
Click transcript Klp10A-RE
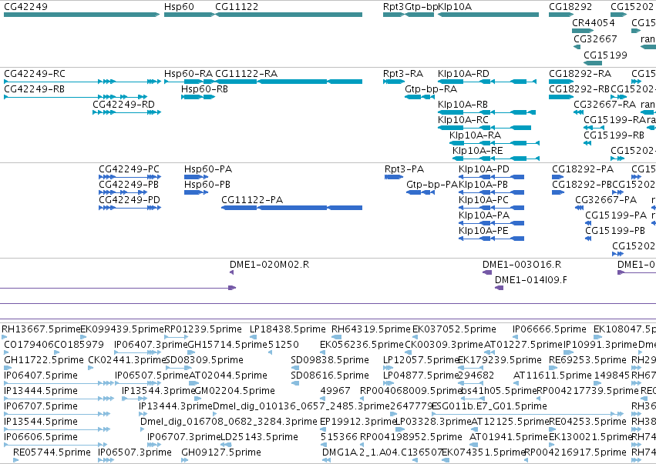[x=496, y=159]
